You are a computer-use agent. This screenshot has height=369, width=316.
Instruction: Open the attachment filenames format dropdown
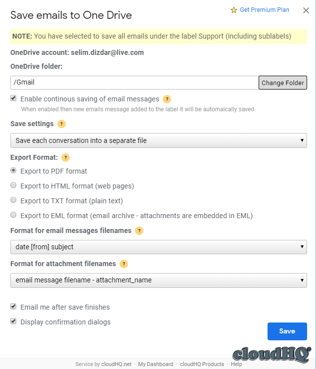pyautogui.click(x=158, y=280)
